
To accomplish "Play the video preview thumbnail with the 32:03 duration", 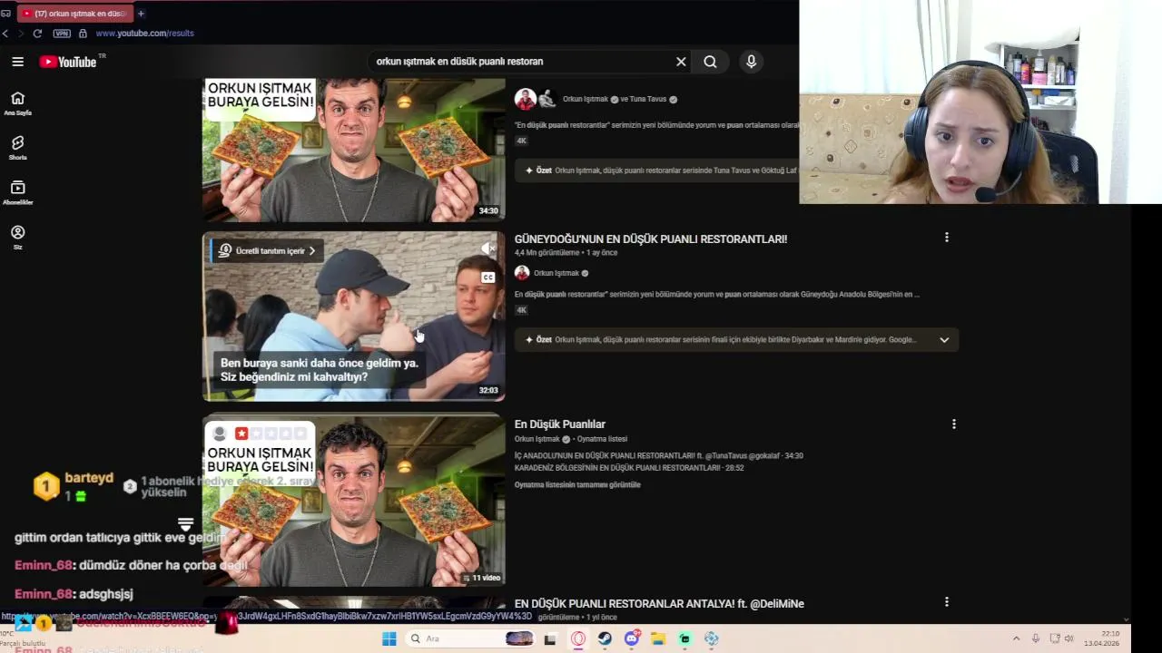I will click(x=353, y=317).
